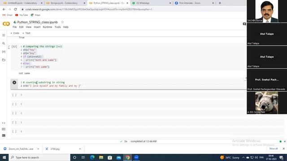Click the 'not same' output text
Screen dimensions: 287x161
click(24, 73)
